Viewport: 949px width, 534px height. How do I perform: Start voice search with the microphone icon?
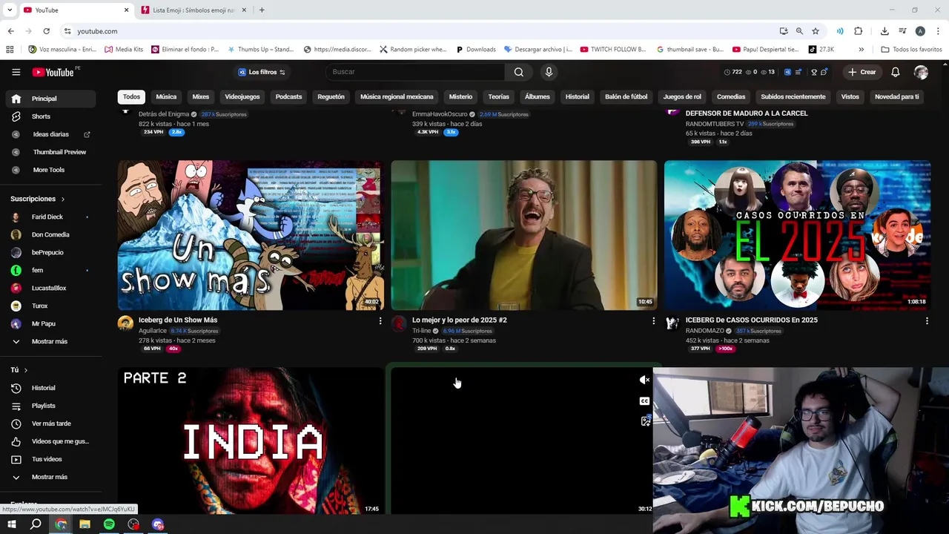point(549,72)
